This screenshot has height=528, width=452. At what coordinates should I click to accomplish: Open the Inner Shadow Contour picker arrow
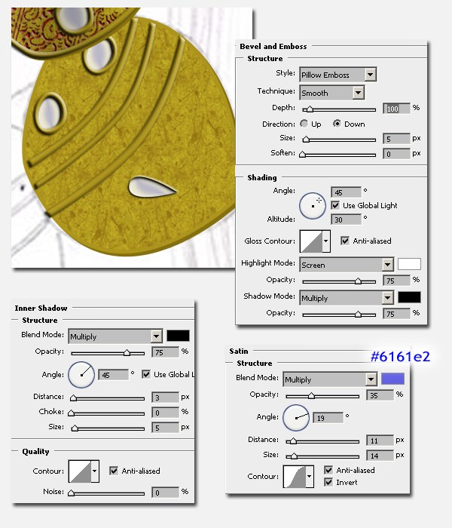[x=95, y=471]
